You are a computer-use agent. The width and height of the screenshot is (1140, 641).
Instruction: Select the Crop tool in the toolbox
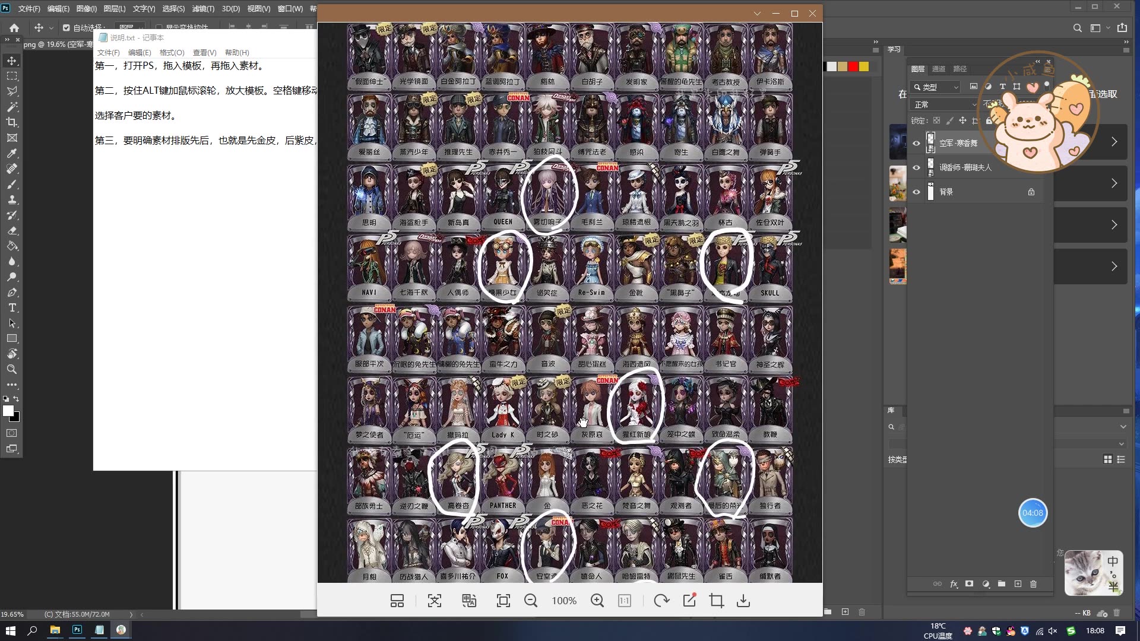(12, 122)
